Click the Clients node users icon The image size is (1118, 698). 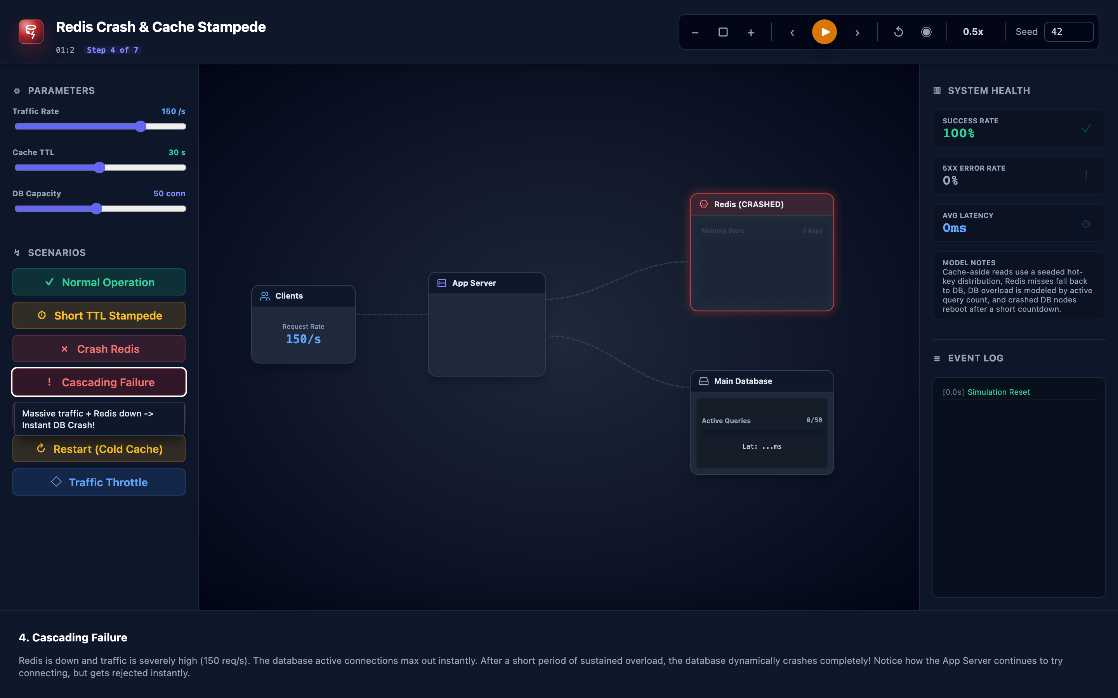click(x=265, y=296)
